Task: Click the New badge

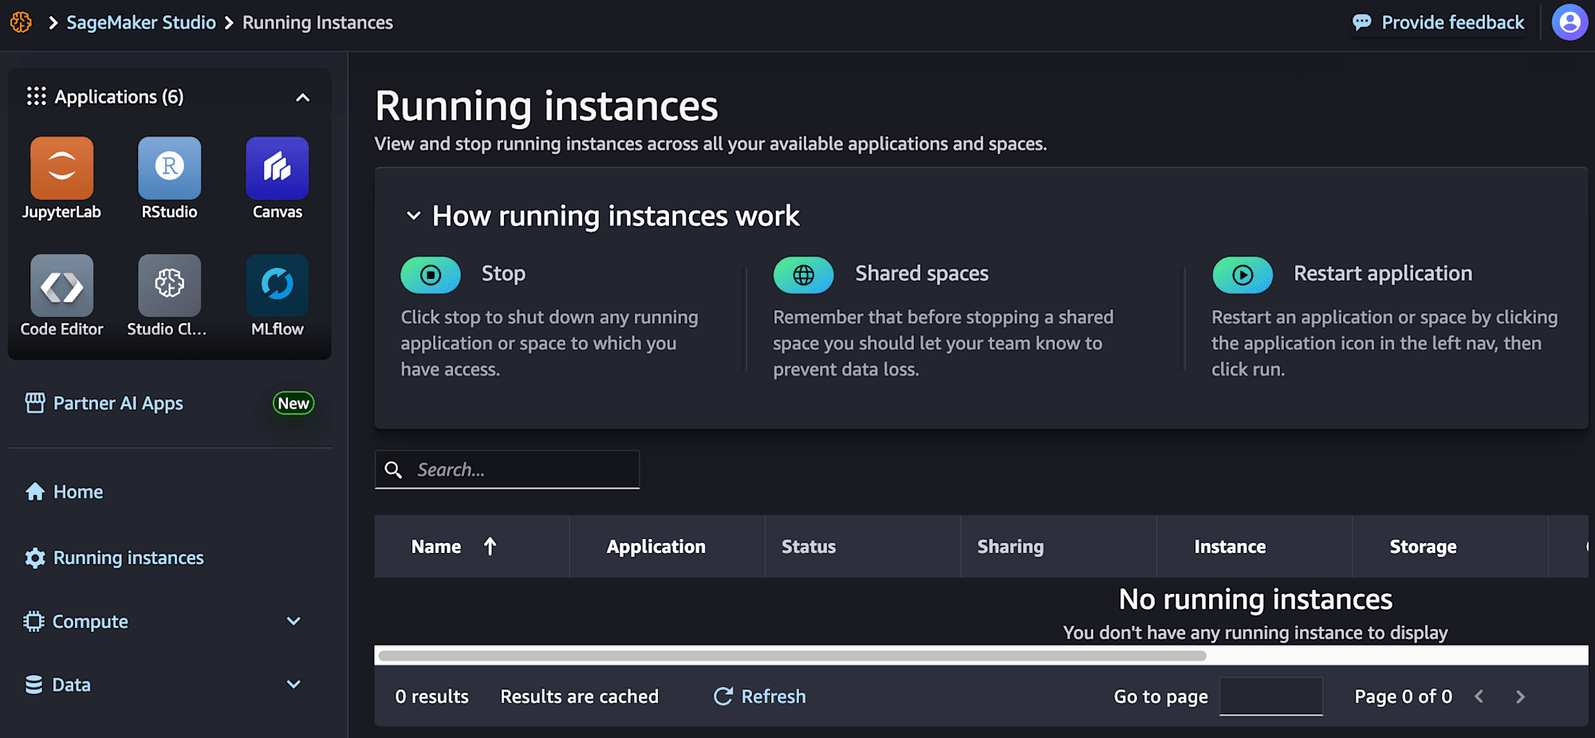Action: pyautogui.click(x=293, y=403)
